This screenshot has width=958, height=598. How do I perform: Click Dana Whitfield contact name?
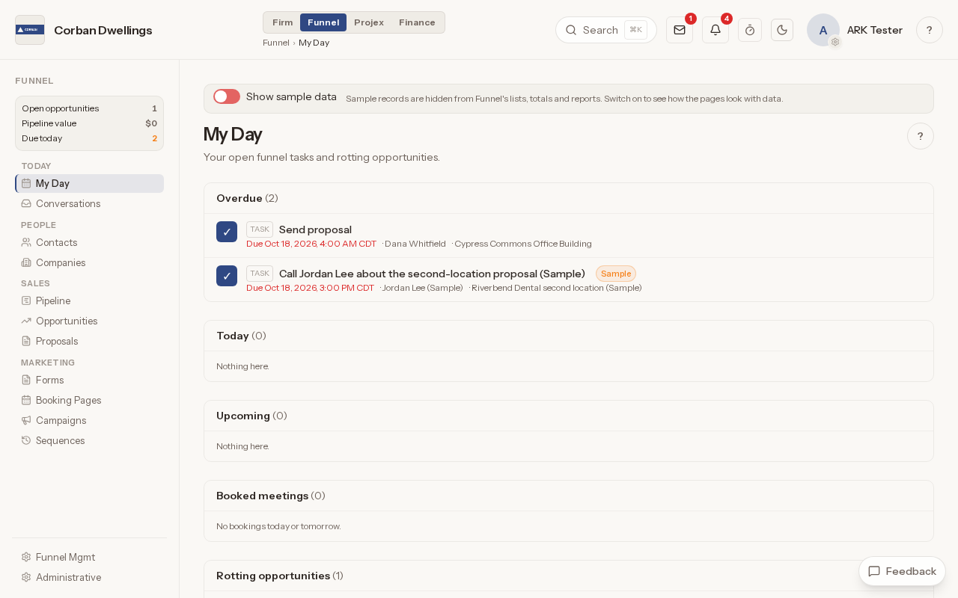[415, 244]
